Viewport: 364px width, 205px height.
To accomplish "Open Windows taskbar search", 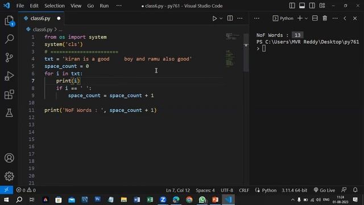I will point(19,200).
